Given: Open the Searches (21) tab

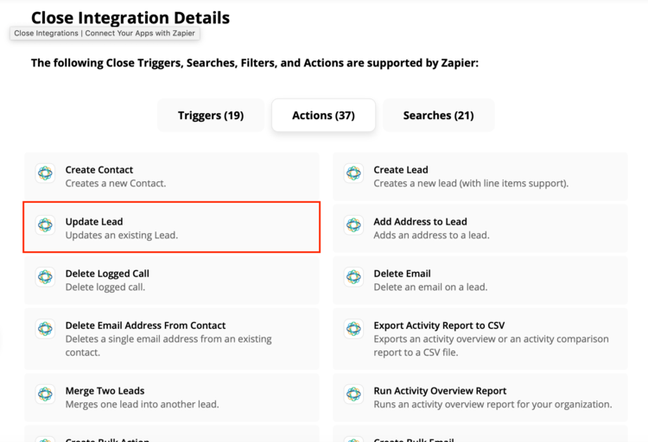Looking at the screenshot, I should [438, 116].
